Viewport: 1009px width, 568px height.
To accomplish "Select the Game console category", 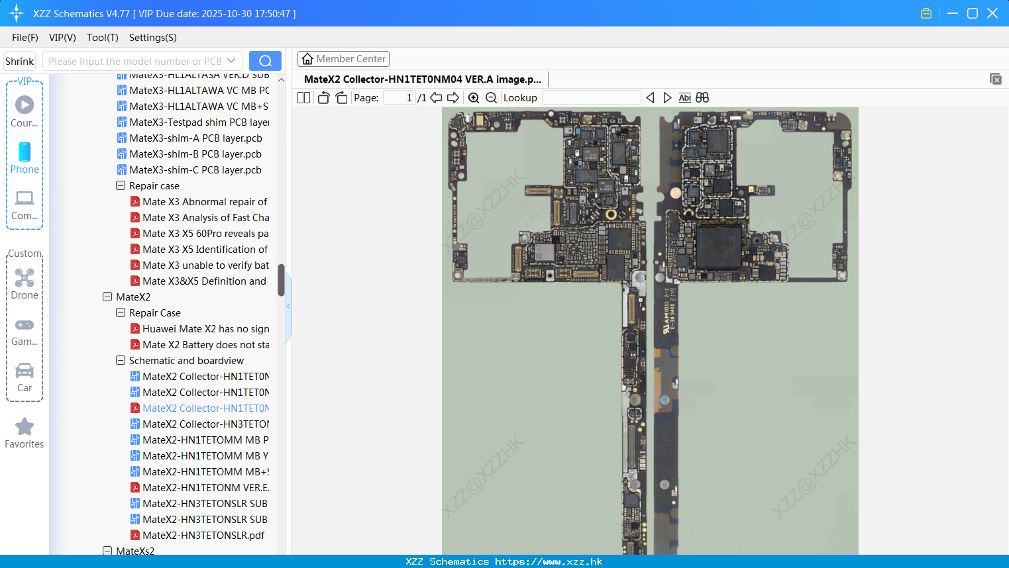I will click(25, 332).
